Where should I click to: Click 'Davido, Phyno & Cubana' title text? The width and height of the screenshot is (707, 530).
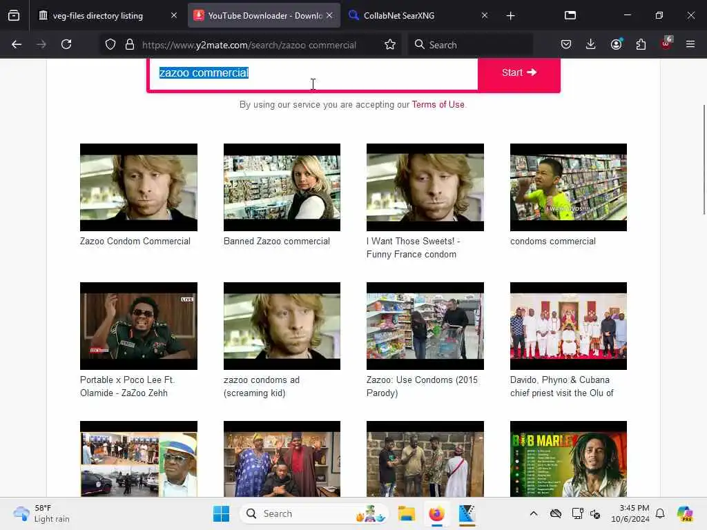click(x=562, y=386)
